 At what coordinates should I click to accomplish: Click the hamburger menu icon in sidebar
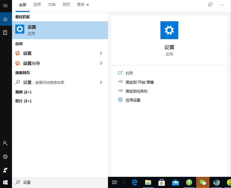click(5, 5)
